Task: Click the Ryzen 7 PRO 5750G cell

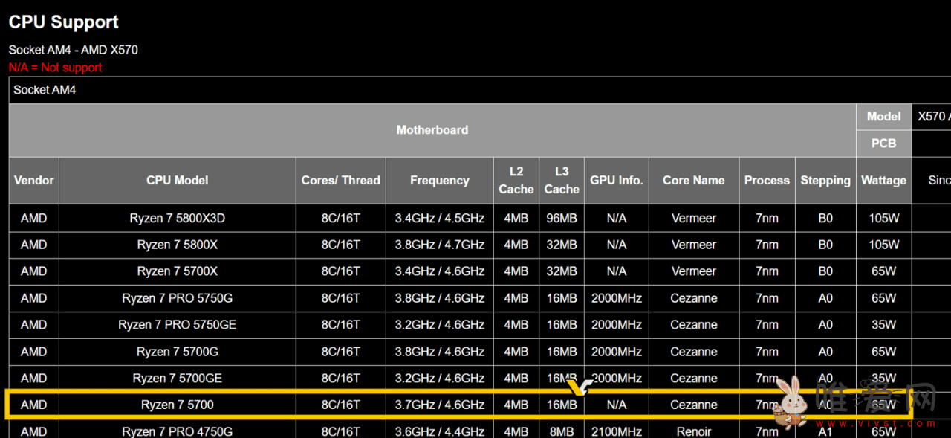Action: point(177,298)
